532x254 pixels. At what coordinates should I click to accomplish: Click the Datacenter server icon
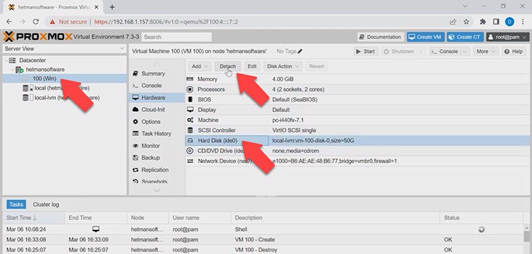click(12, 60)
